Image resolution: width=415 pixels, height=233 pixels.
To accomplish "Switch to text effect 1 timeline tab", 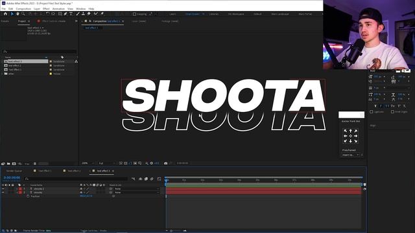I will click(45, 171).
